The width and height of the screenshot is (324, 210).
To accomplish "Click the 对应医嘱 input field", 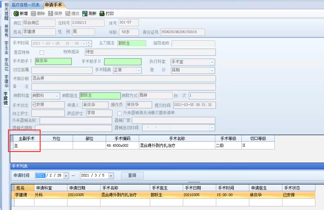I will click(62, 70).
